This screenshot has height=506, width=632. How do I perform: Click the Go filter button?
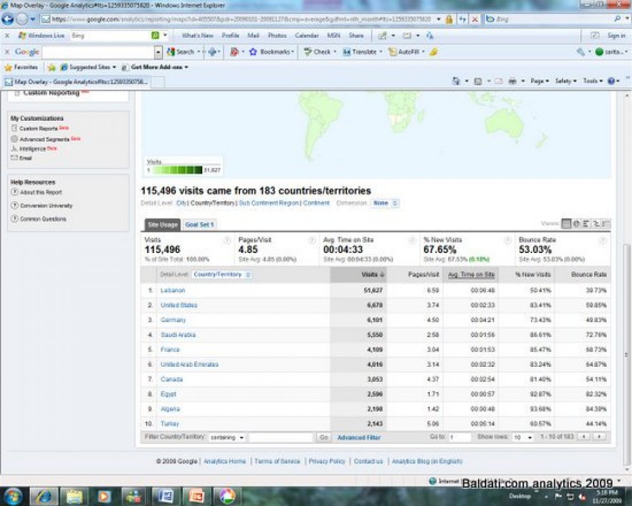[x=324, y=438]
